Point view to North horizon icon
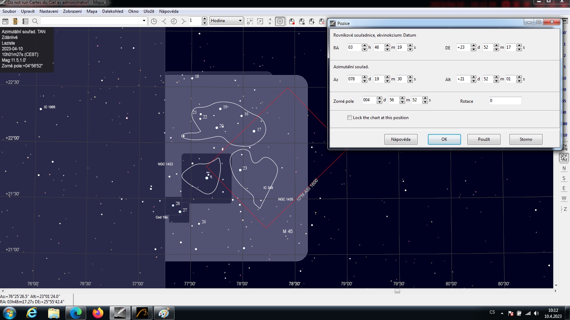The image size is (570, 320). [x=564, y=169]
